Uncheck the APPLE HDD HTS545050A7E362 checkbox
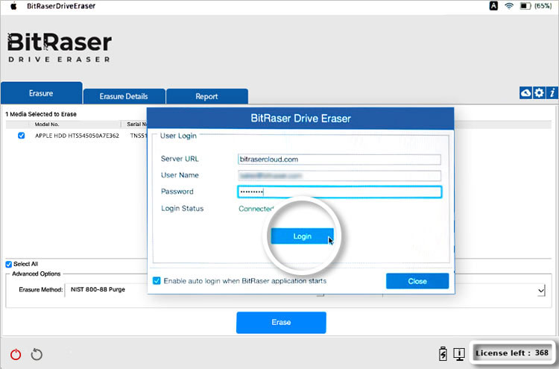Image resolution: width=559 pixels, height=369 pixels. click(x=22, y=136)
